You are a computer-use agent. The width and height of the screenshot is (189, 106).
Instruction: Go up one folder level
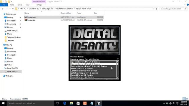(13, 9)
